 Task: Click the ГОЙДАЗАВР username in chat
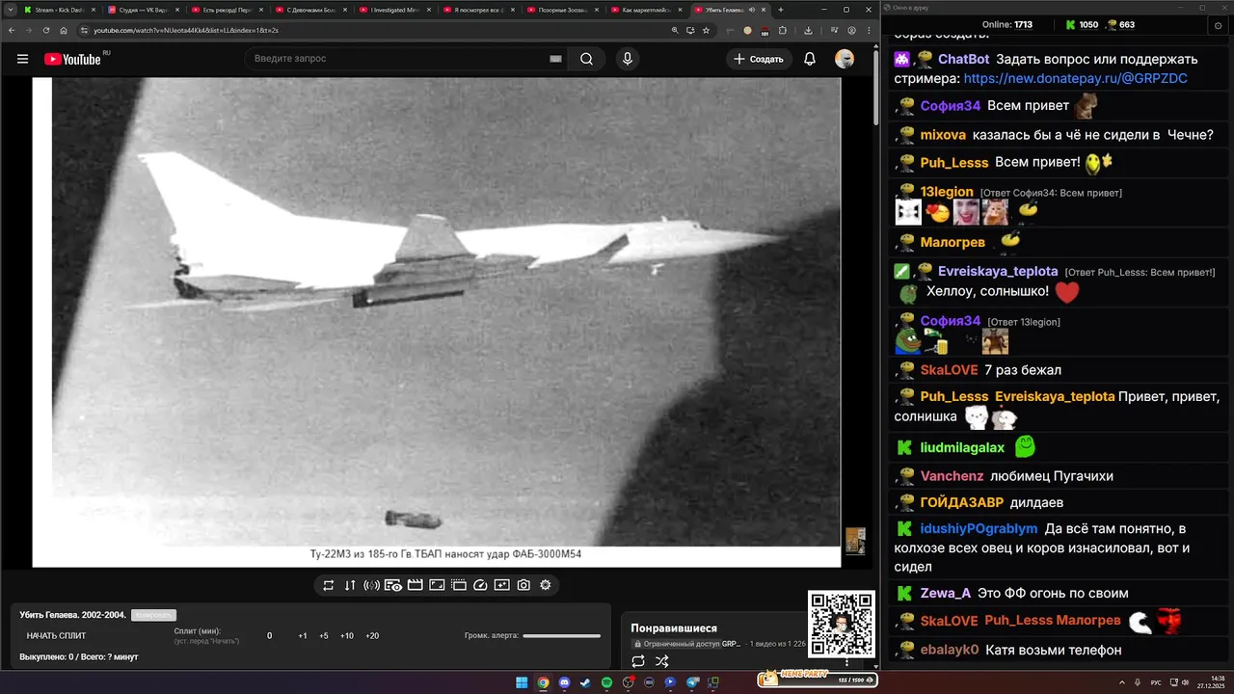pyautogui.click(x=962, y=502)
